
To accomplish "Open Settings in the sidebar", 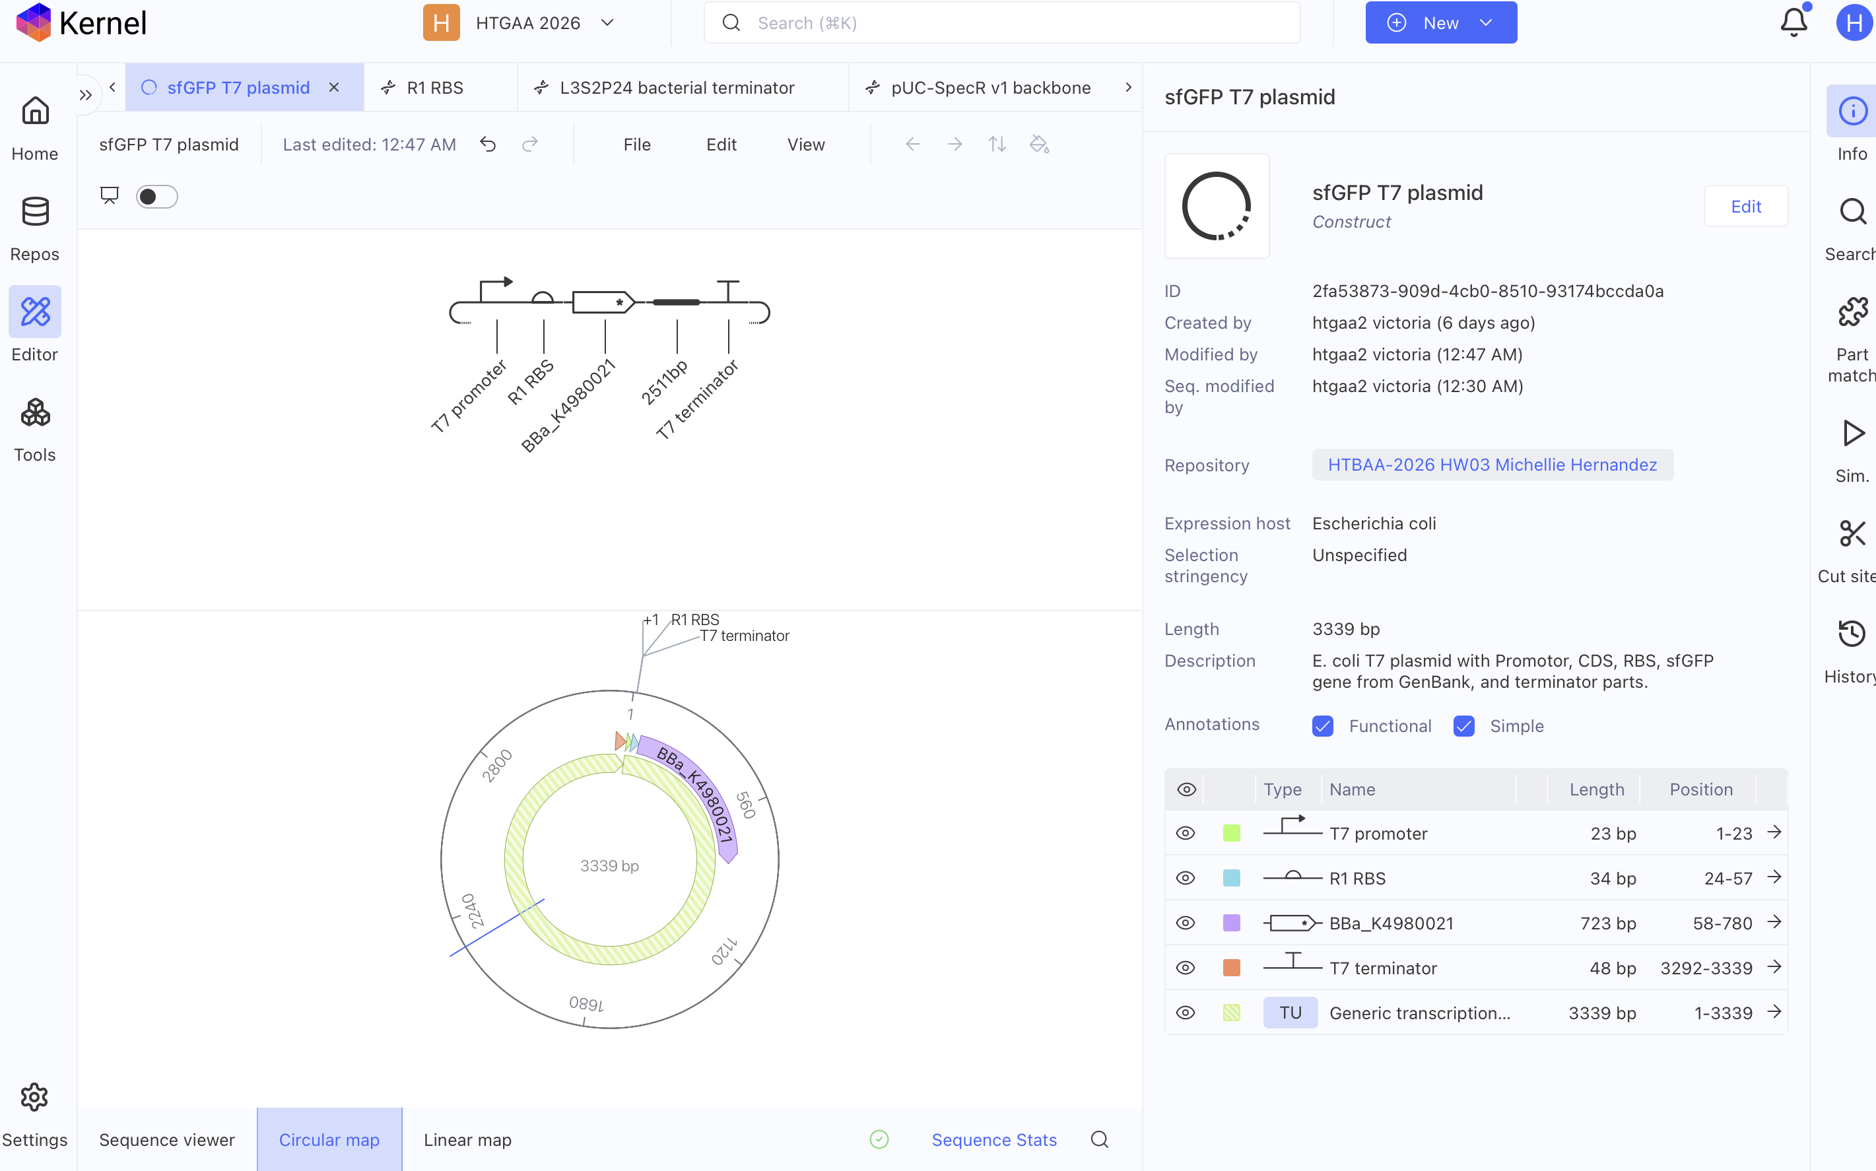I will [x=35, y=1116].
